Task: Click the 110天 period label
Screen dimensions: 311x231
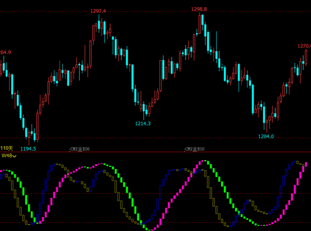Action: (7, 148)
